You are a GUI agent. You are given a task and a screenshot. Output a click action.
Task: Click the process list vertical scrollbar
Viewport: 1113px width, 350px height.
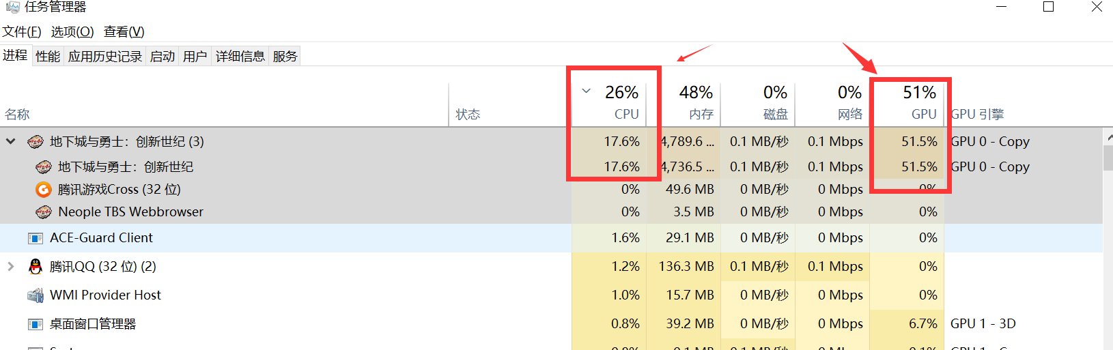1108,239
